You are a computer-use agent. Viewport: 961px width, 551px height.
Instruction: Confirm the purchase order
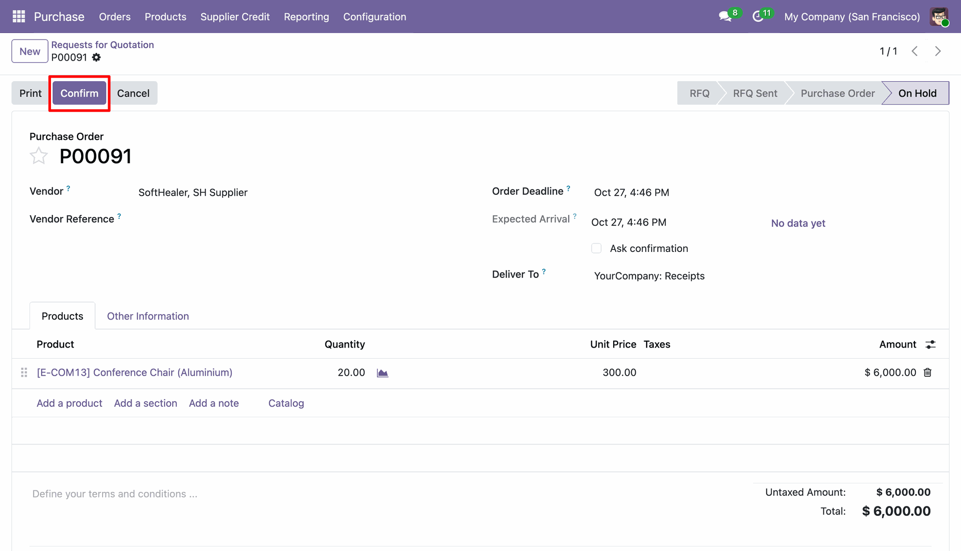coord(79,93)
